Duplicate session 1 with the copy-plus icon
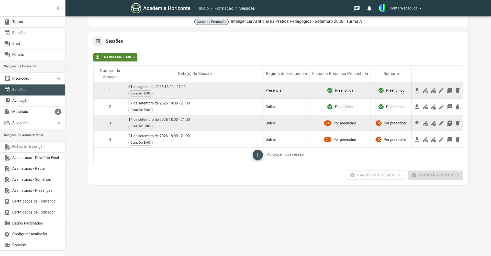 [450, 90]
